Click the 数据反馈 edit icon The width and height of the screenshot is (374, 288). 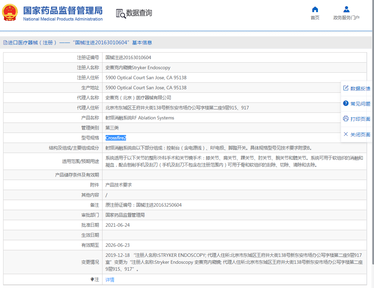[x=346, y=88]
